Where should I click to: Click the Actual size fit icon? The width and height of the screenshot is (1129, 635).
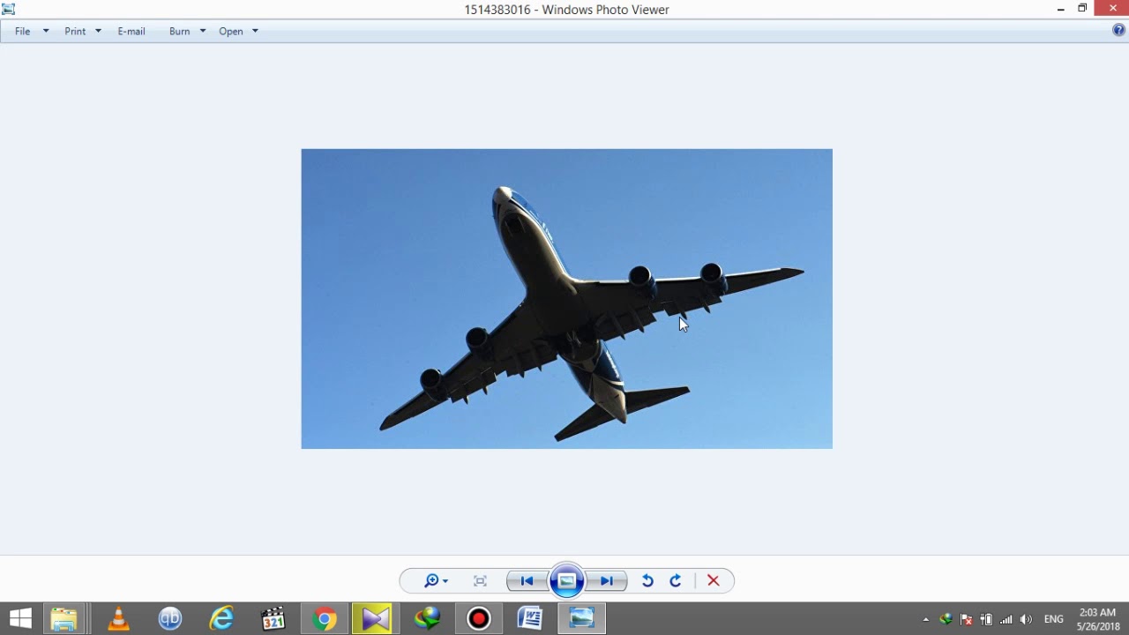pos(480,580)
